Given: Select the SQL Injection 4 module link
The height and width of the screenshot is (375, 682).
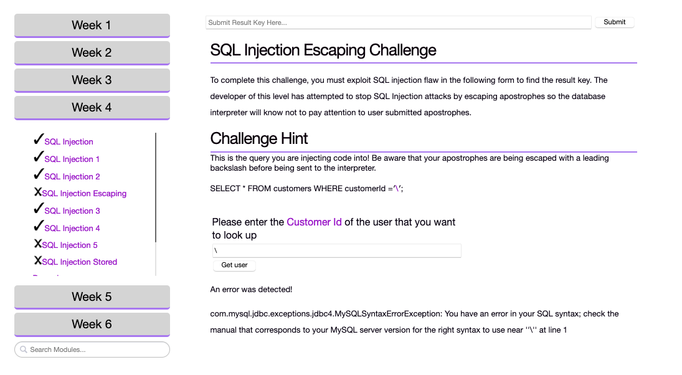Looking at the screenshot, I should click(x=70, y=228).
